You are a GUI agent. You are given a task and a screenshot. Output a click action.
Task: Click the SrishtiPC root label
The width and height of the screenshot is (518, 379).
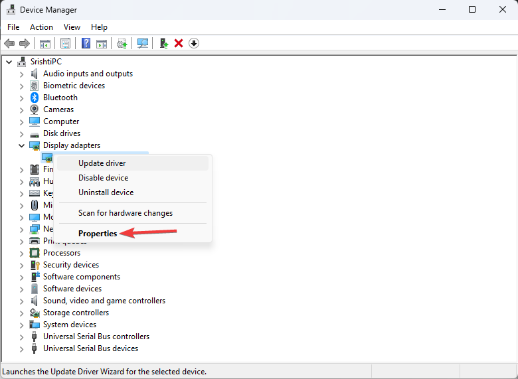(x=46, y=62)
